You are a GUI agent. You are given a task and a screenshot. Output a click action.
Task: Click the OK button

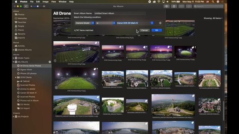(x=156, y=30)
